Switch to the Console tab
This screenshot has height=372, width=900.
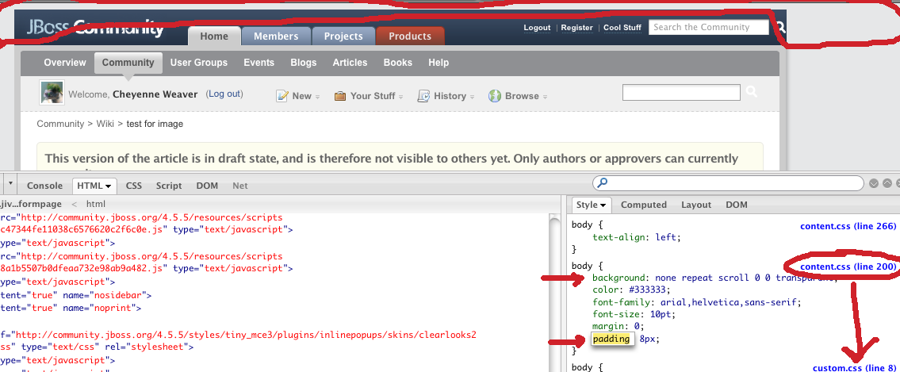(44, 186)
